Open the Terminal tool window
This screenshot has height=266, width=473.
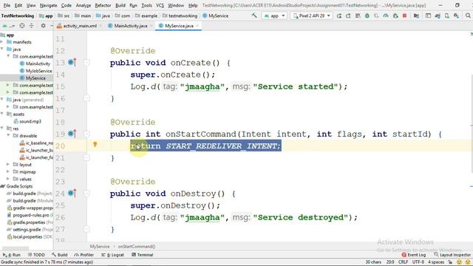143,255
